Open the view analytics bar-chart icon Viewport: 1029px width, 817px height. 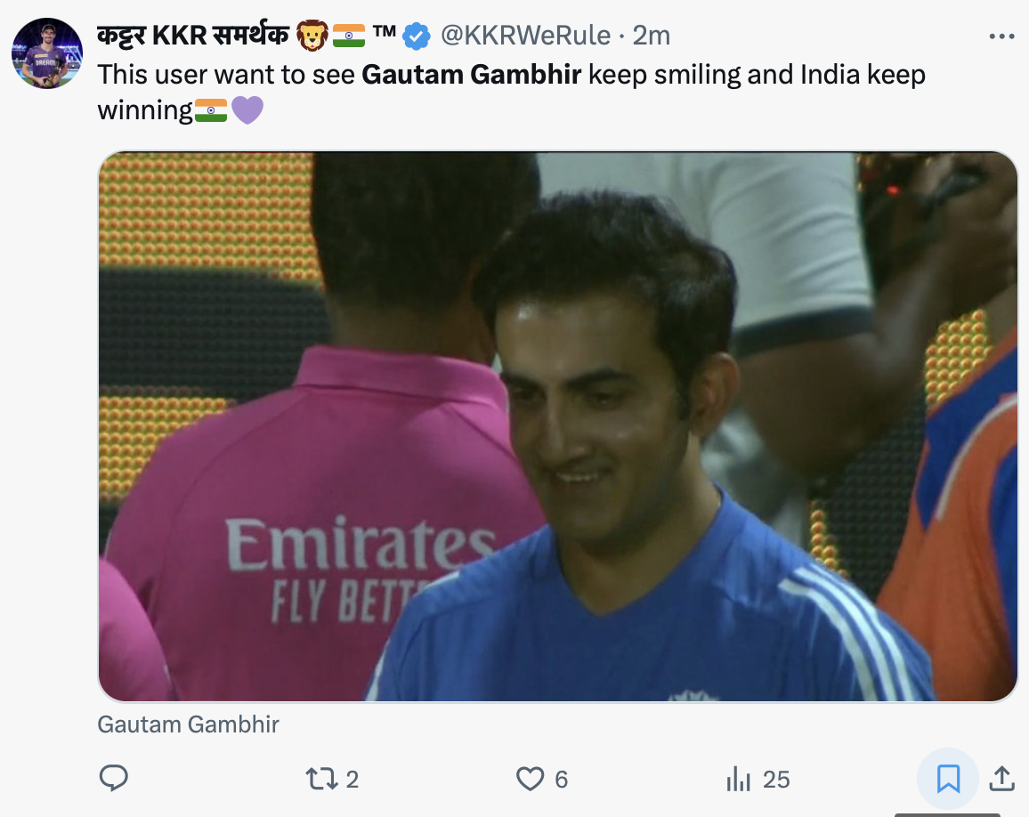pyautogui.click(x=738, y=779)
